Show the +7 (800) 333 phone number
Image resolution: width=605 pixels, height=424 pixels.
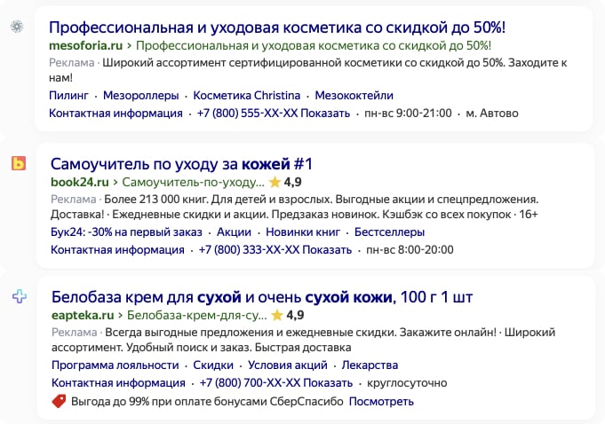pos(275,249)
